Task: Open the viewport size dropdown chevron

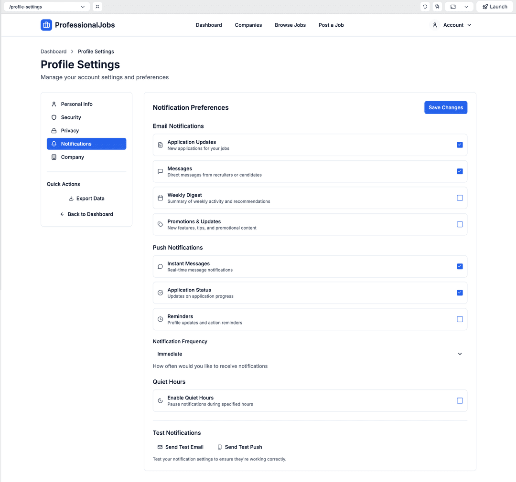Action: pyautogui.click(x=466, y=7)
